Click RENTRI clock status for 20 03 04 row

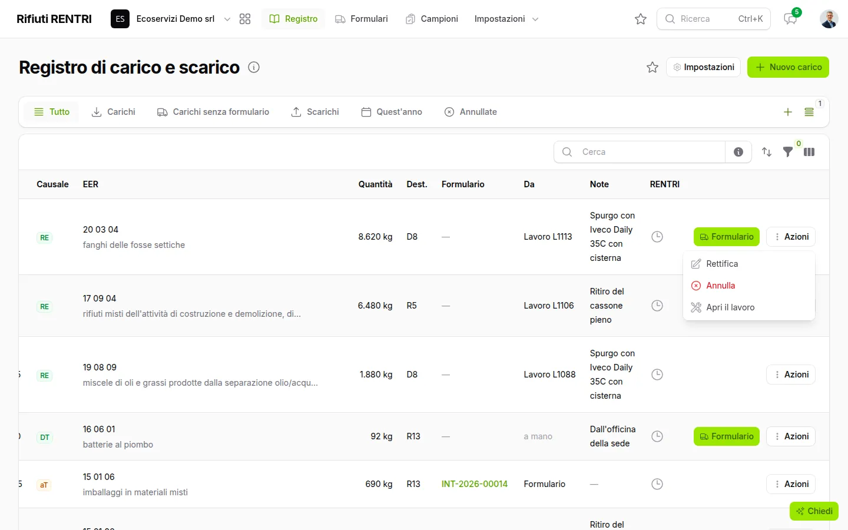click(657, 237)
